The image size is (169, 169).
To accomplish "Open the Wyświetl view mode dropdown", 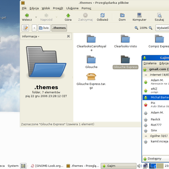I will 162,28.
